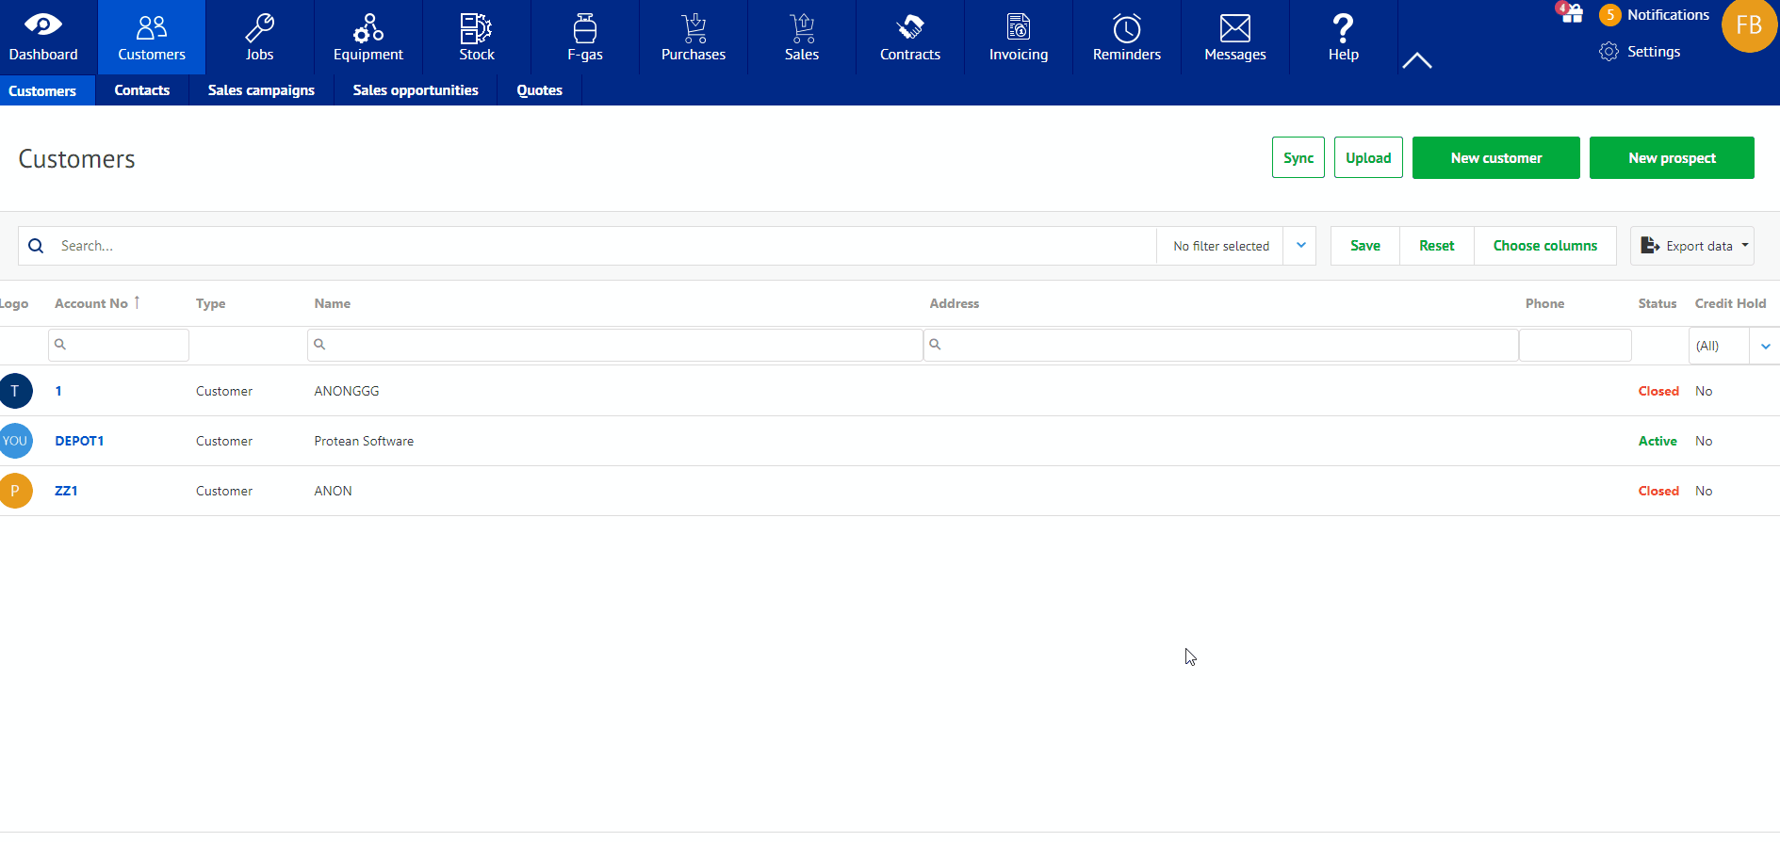
Task: Open the Credit Hold (All) filter dropdown
Action: pos(1765,347)
